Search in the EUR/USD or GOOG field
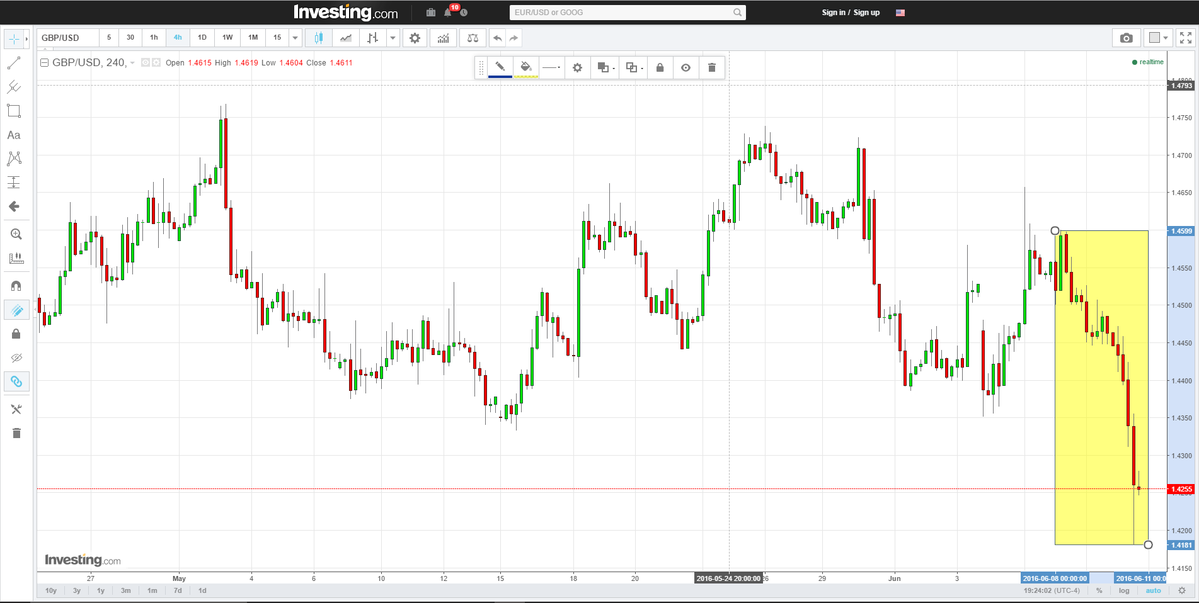This screenshot has height=603, width=1199. (628, 13)
